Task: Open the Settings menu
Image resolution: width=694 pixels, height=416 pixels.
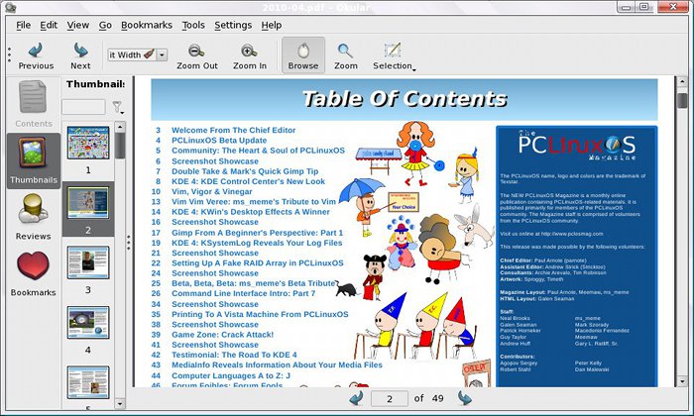Action: pyautogui.click(x=233, y=25)
